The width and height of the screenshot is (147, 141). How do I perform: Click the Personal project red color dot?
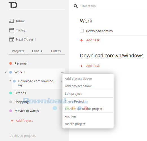click(x=11, y=63)
